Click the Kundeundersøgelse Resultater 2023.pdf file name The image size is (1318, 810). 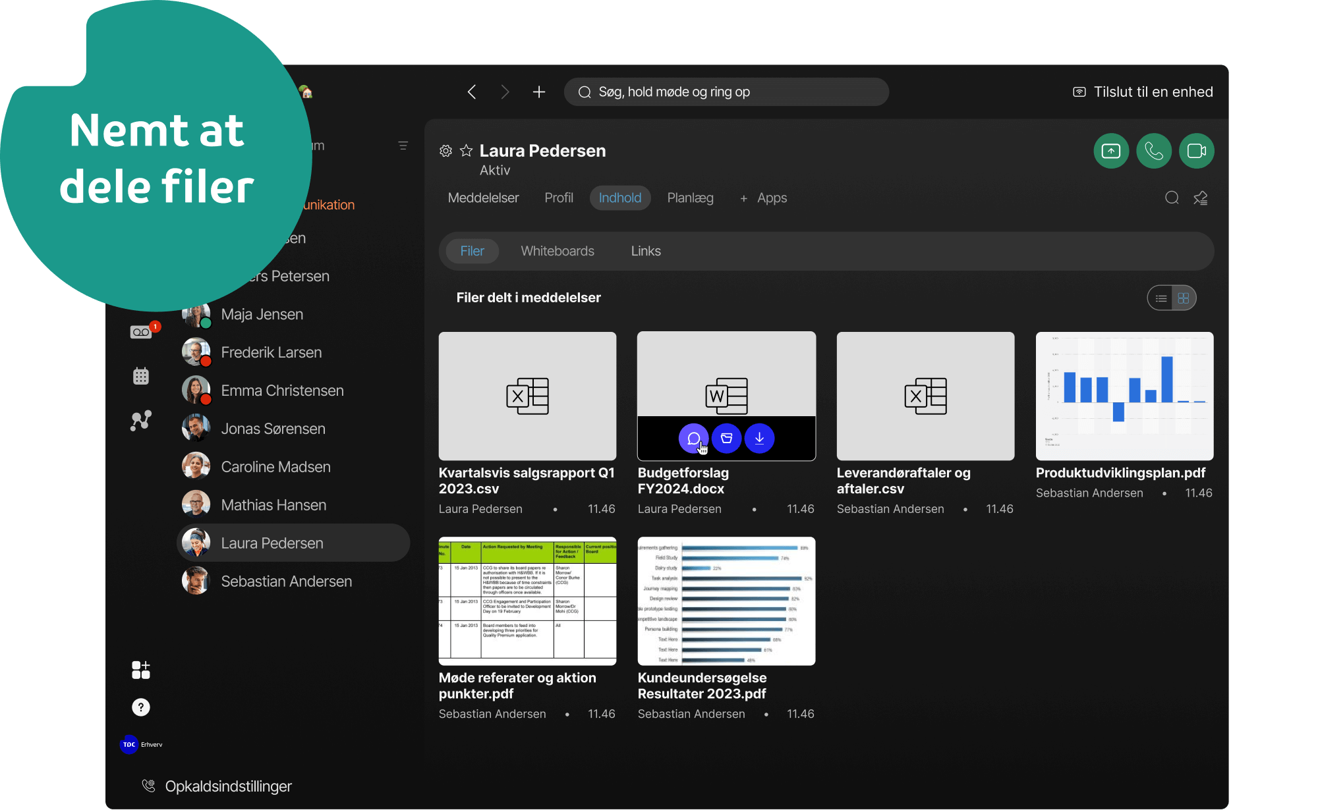click(x=702, y=686)
